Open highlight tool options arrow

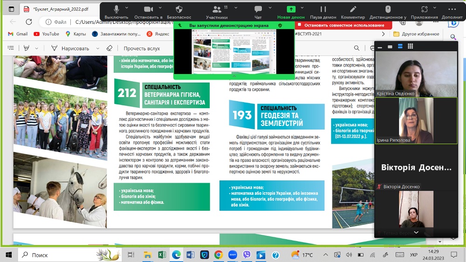click(x=36, y=48)
